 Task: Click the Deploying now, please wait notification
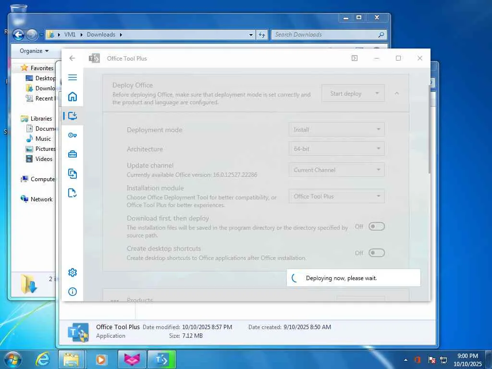[x=353, y=278]
